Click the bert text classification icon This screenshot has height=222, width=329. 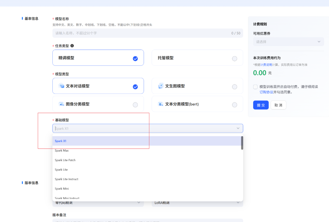161,104
